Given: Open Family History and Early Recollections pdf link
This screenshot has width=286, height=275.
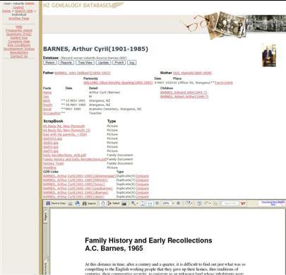Looking at the screenshot, I should (x=75, y=159).
